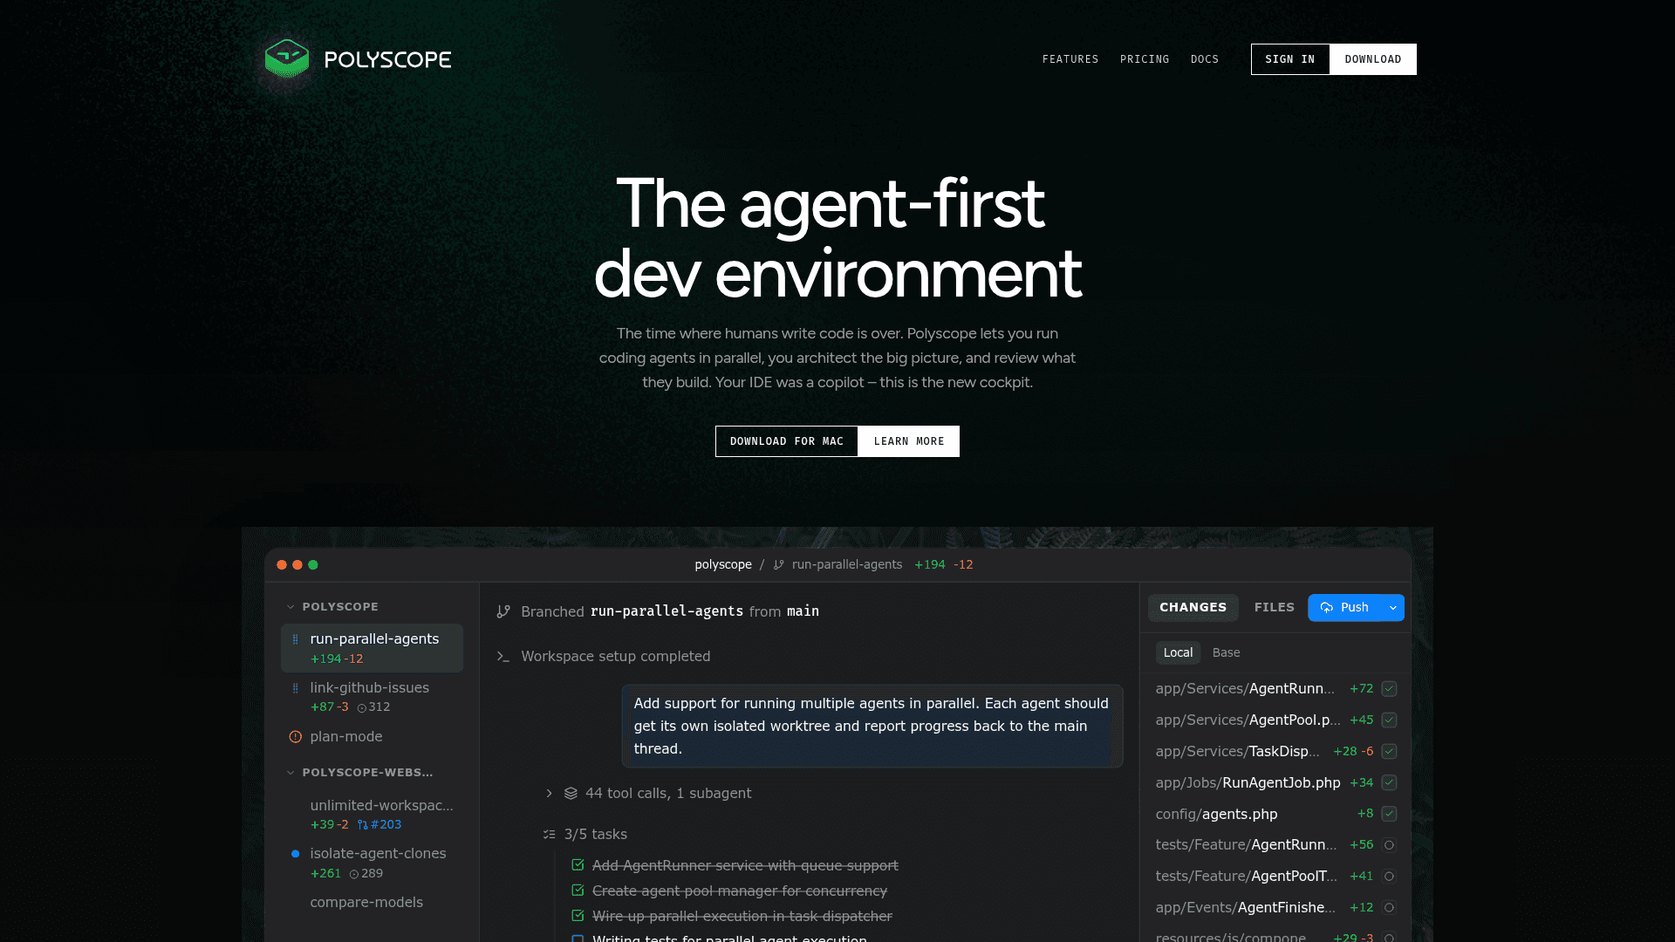Click the cloud upload icon on the Push button
This screenshot has width=1675, height=942.
click(x=1326, y=608)
